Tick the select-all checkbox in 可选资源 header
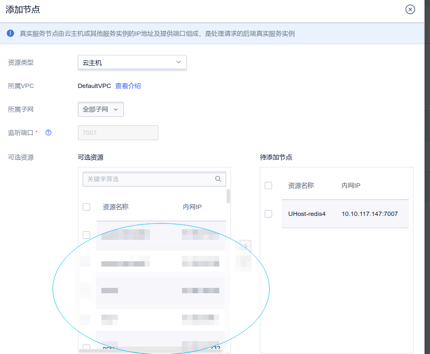The width and height of the screenshot is (430, 354). pos(86,207)
